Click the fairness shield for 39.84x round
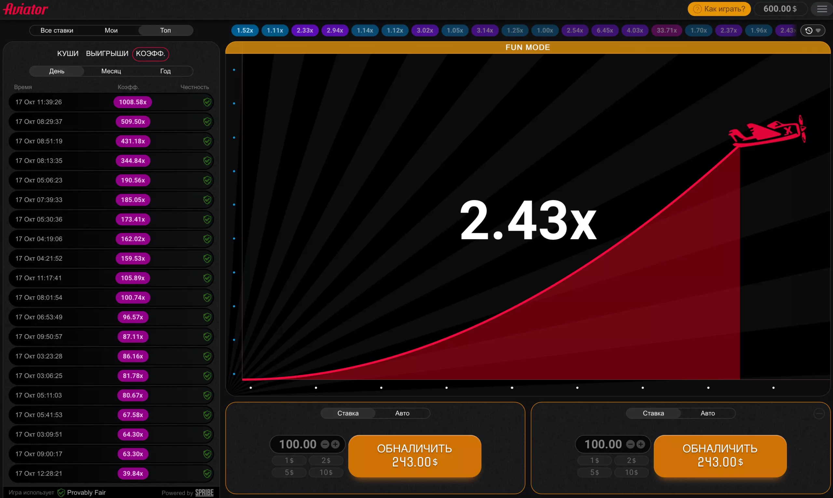The image size is (833, 498). (207, 474)
